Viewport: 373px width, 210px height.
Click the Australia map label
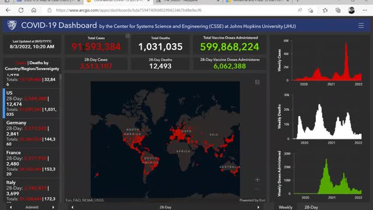[230, 167]
